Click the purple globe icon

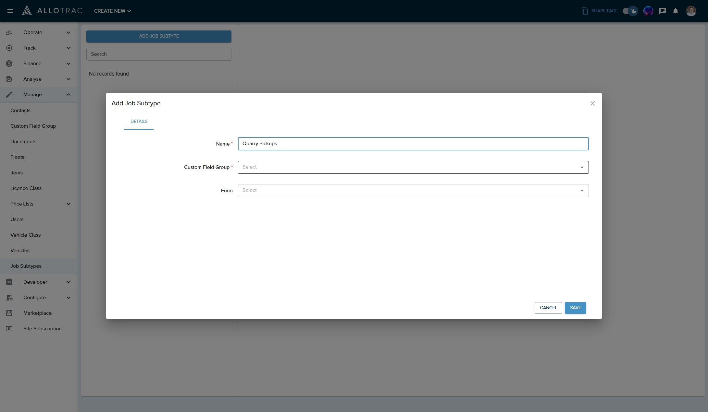pos(648,11)
